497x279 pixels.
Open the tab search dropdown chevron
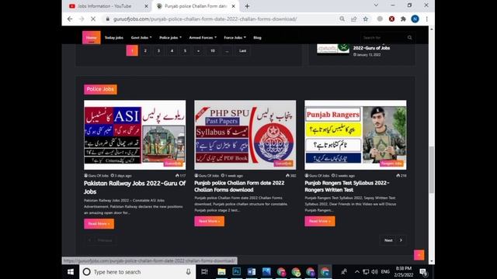pyautogui.click(x=376, y=5)
